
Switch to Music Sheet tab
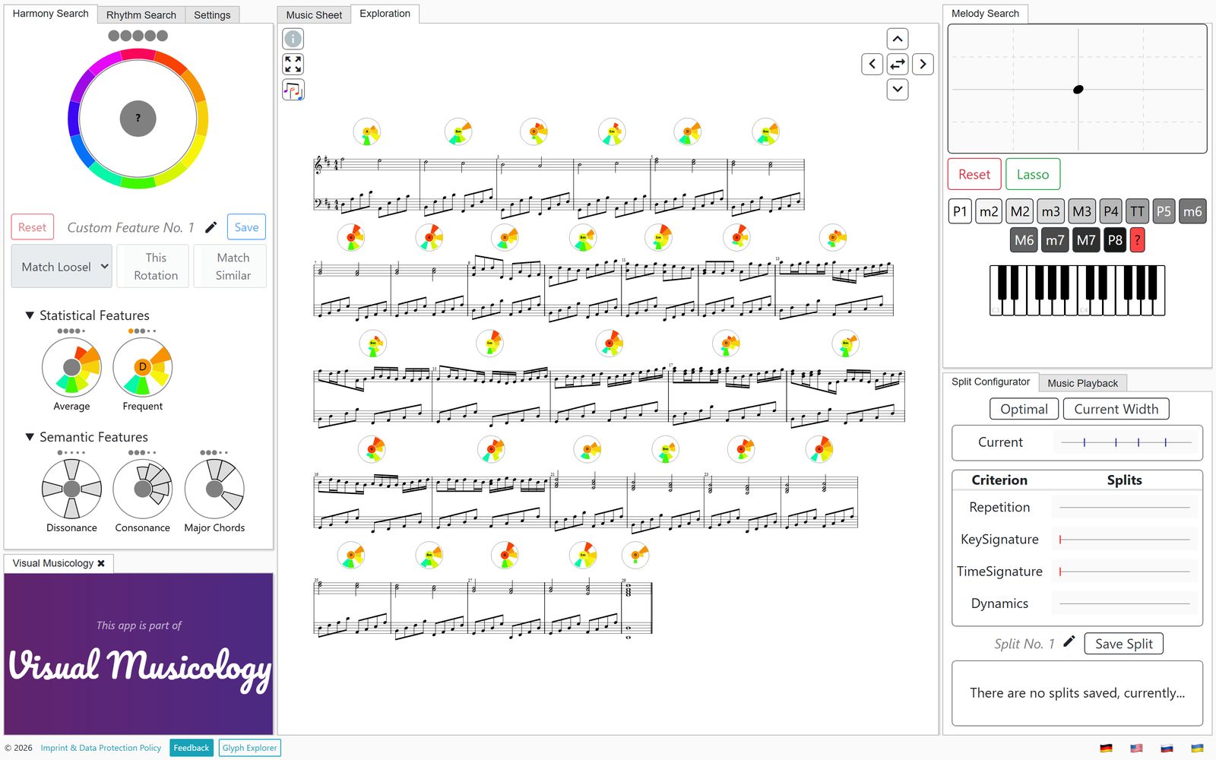tap(314, 14)
